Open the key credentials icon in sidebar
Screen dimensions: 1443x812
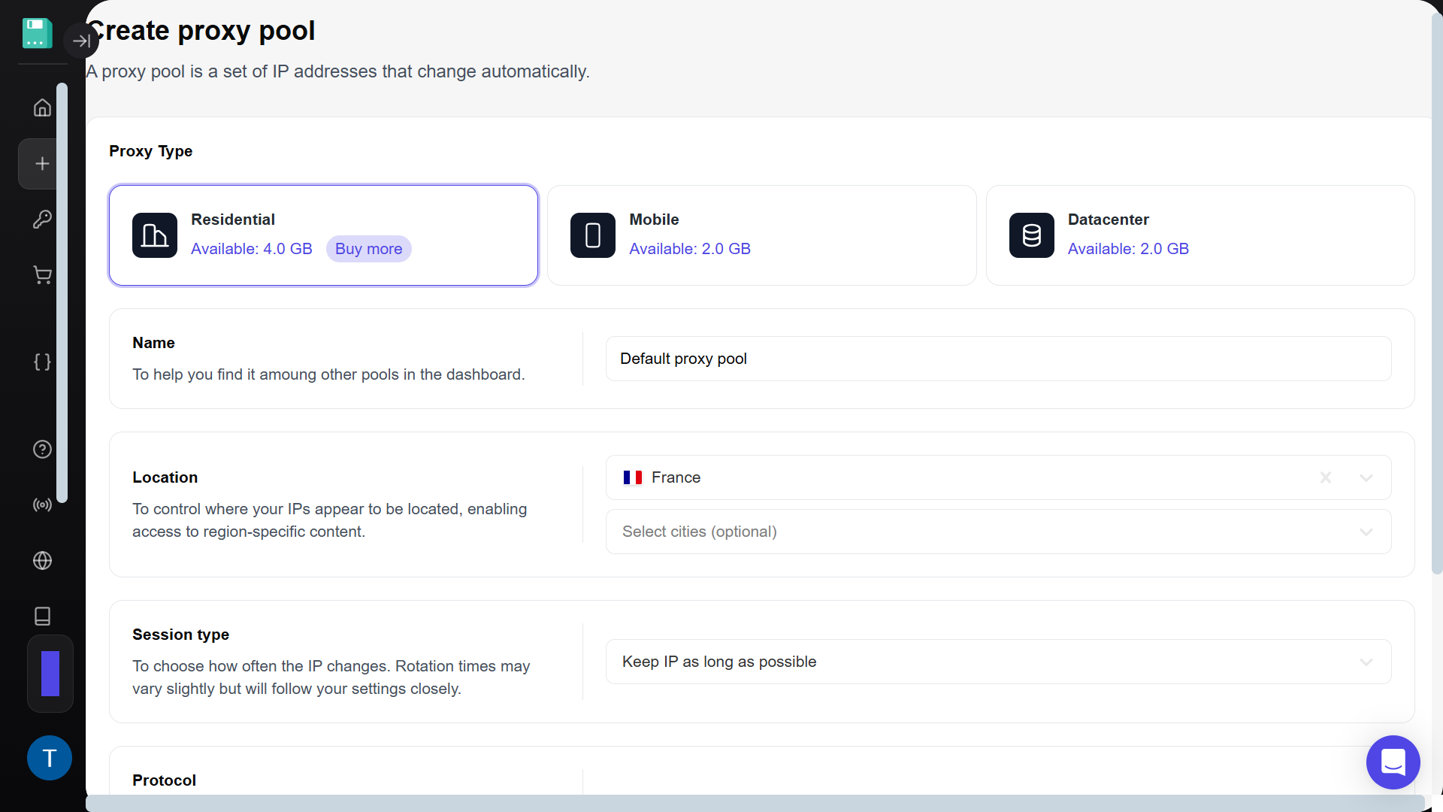[x=42, y=219]
